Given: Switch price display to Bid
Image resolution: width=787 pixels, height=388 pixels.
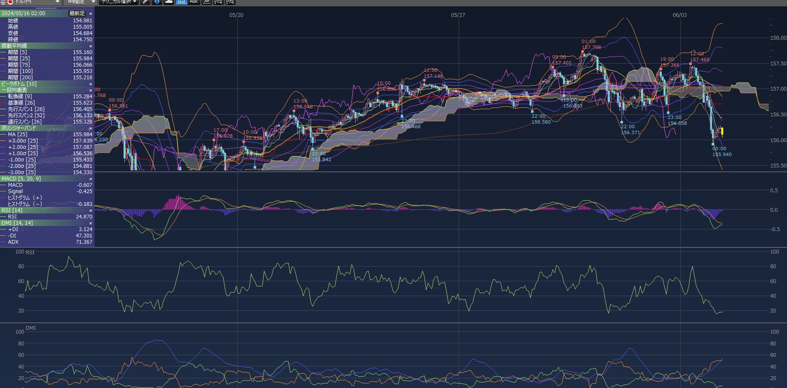Looking at the screenshot, I should point(181,2).
